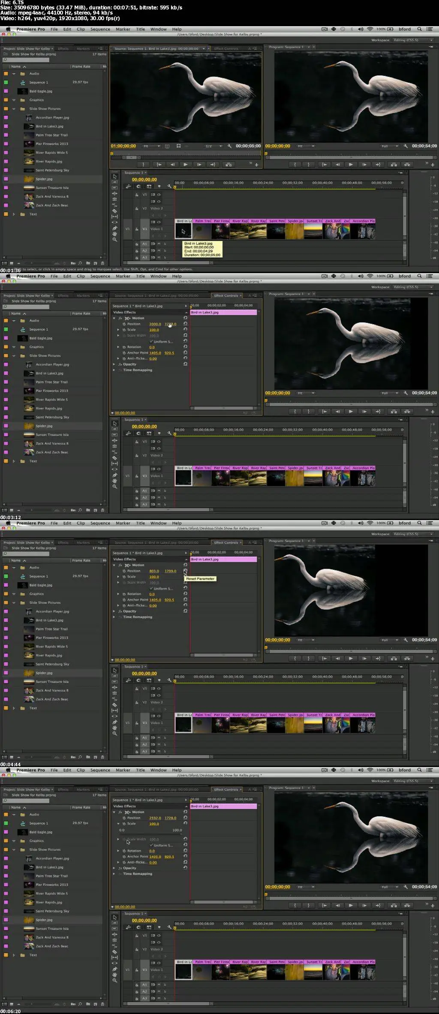In the 00:01:36 frame, play the Source monitor
439x1014 pixels.
pos(186,164)
